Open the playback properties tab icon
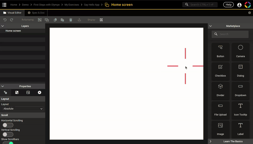 (x=39, y=93)
